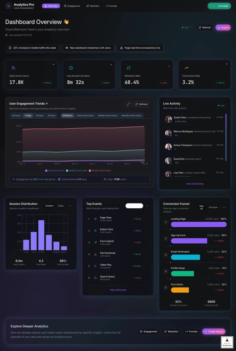The height and width of the screenshot is (351, 236).
Task: Expand the Landing Page funnel step chevron
Action: (171, 230)
